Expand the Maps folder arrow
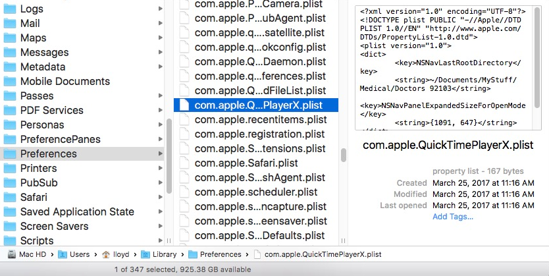549x276 pixels. click(161, 38)
